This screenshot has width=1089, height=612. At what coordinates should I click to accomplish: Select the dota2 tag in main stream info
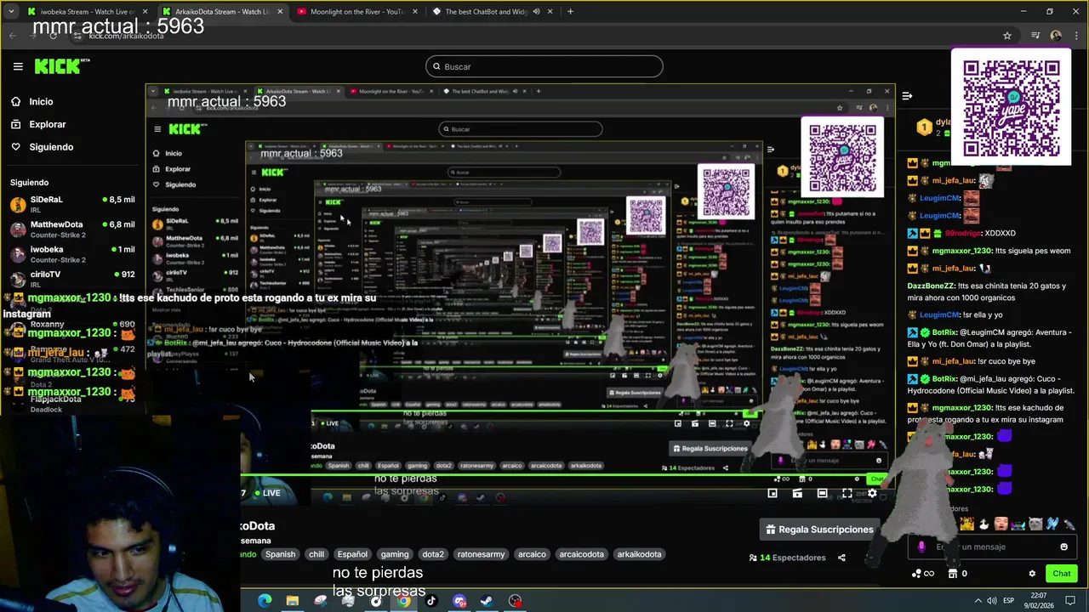433,554
